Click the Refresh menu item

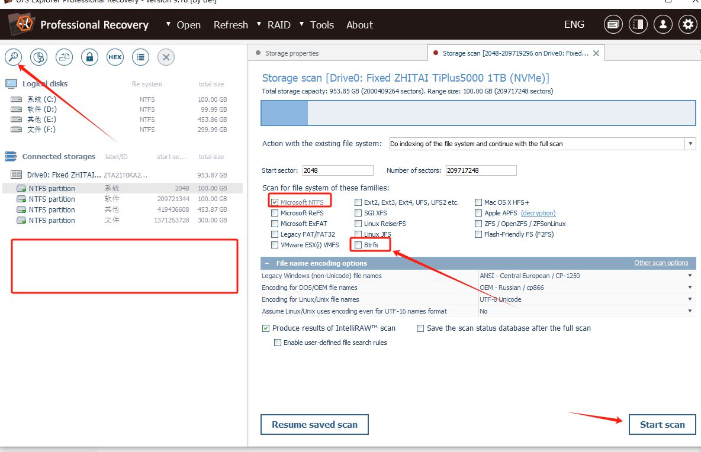231,25
